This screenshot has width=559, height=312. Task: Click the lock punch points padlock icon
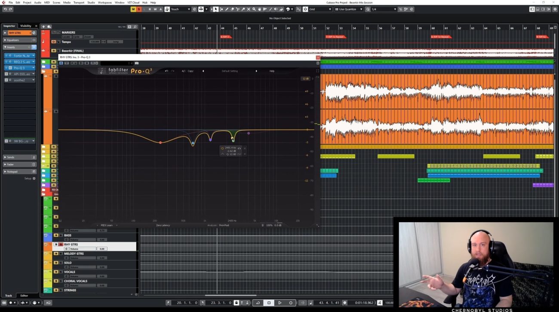(x=236, y=303)
